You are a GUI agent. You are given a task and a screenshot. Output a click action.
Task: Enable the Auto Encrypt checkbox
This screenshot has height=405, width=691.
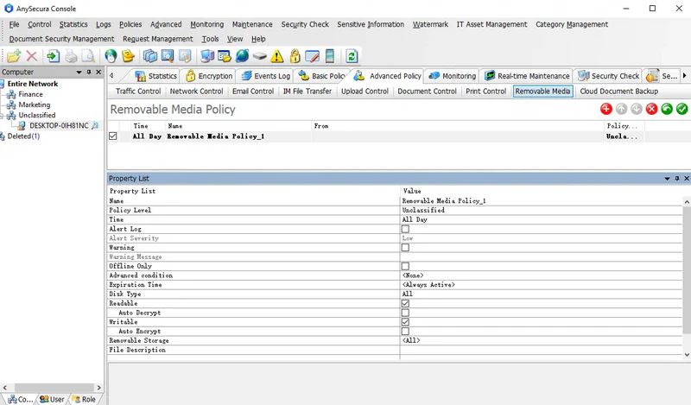(405, 331)
